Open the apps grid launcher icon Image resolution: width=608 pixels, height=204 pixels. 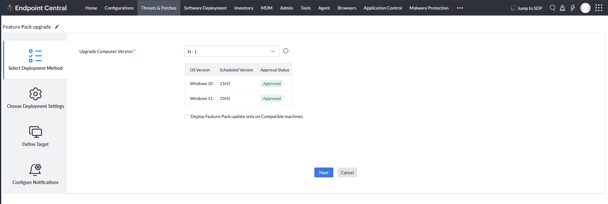click(x=599, y=8)
